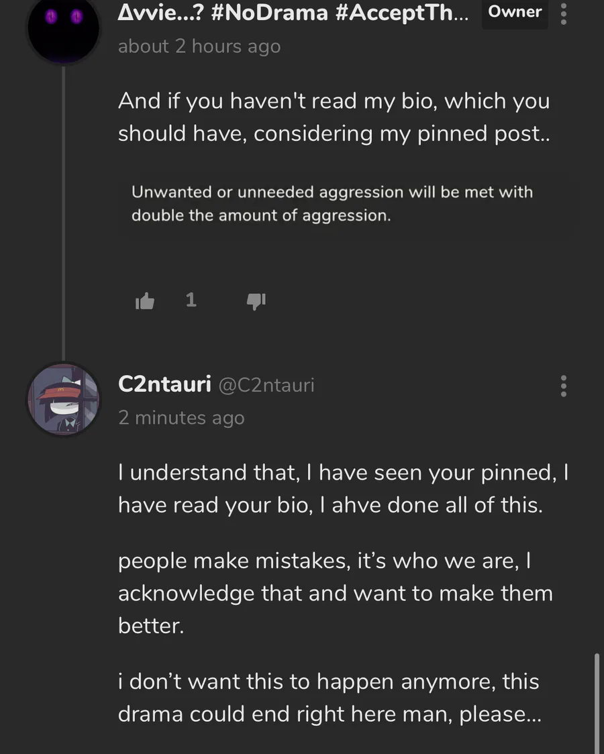Click the like count number 1

[x=191, y=300]
